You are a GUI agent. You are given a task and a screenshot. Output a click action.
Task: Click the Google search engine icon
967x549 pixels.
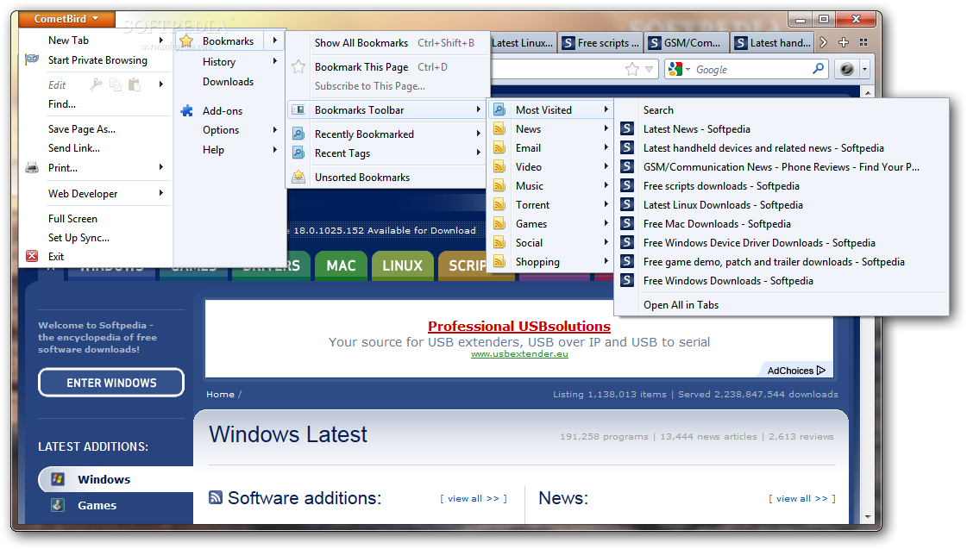[x=676, y=69]
